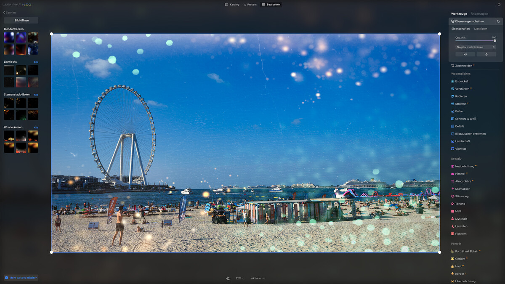The image size is (505, 284).
Task: Flip the layer vertically
Action: pyautogui.click(x=486, y=54)
